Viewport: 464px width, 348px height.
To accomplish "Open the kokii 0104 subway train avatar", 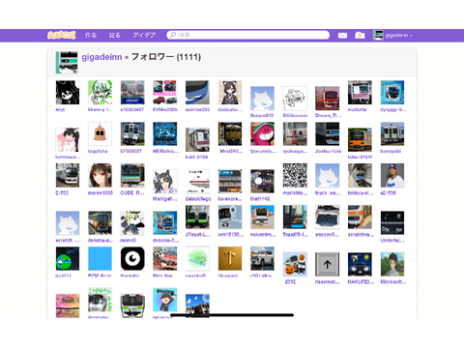I will [197, 140].
